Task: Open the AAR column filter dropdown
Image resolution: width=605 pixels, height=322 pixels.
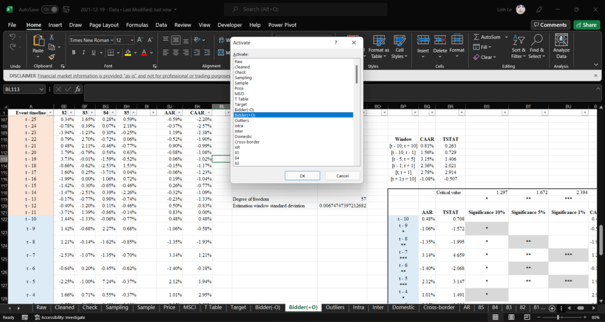Action: tap(180, 113)
